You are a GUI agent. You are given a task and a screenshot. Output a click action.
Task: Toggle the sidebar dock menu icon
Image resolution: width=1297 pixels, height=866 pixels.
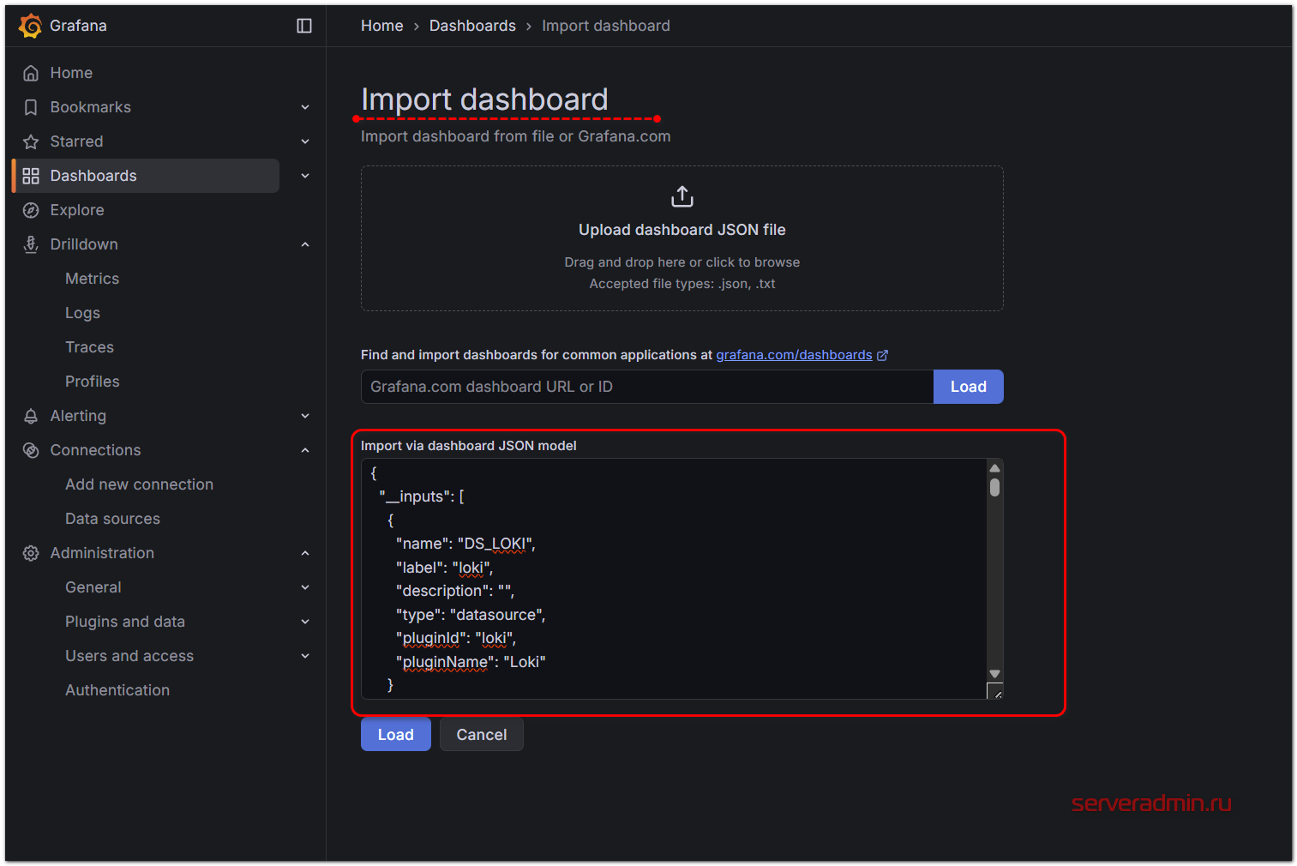(x=304, y=26)
